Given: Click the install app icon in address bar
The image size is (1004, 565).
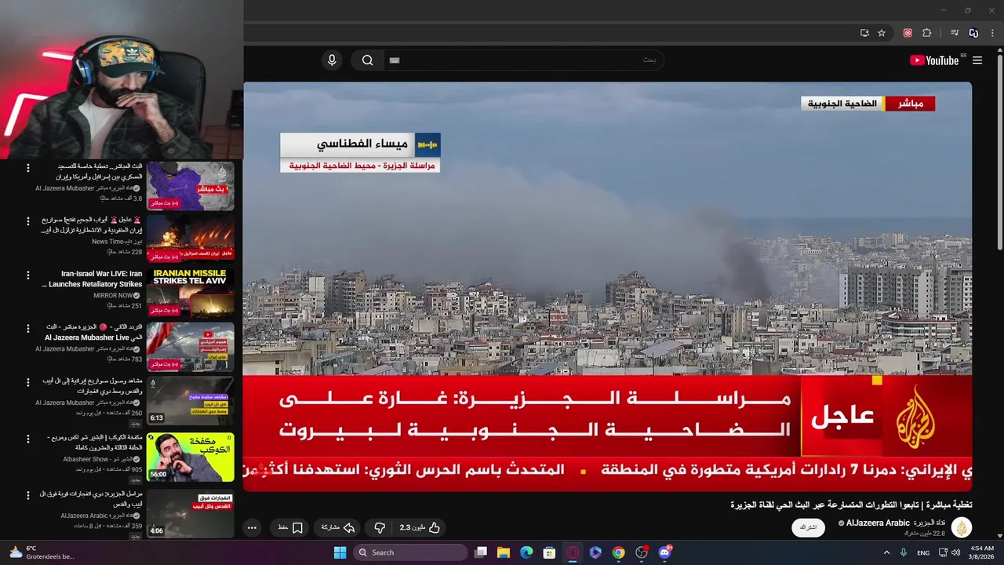Looking at the screenshot, I should 864,33.
